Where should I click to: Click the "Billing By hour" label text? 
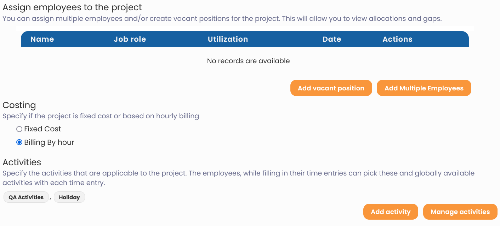tap(49, 143)
